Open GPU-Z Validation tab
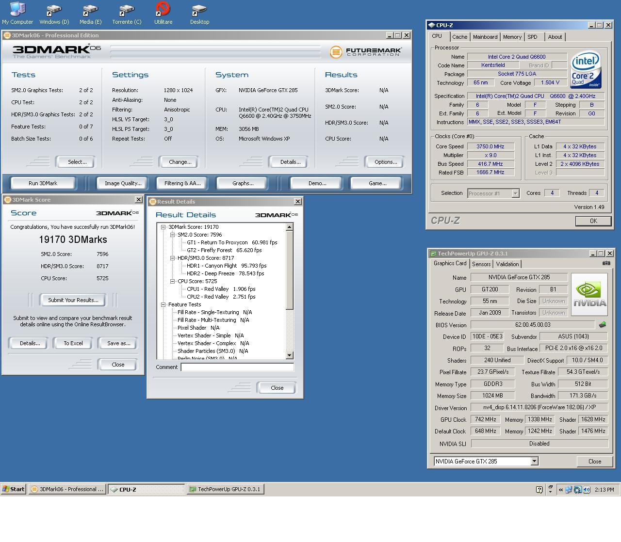Viewport: 621px width, 542px height. (507, 264)
